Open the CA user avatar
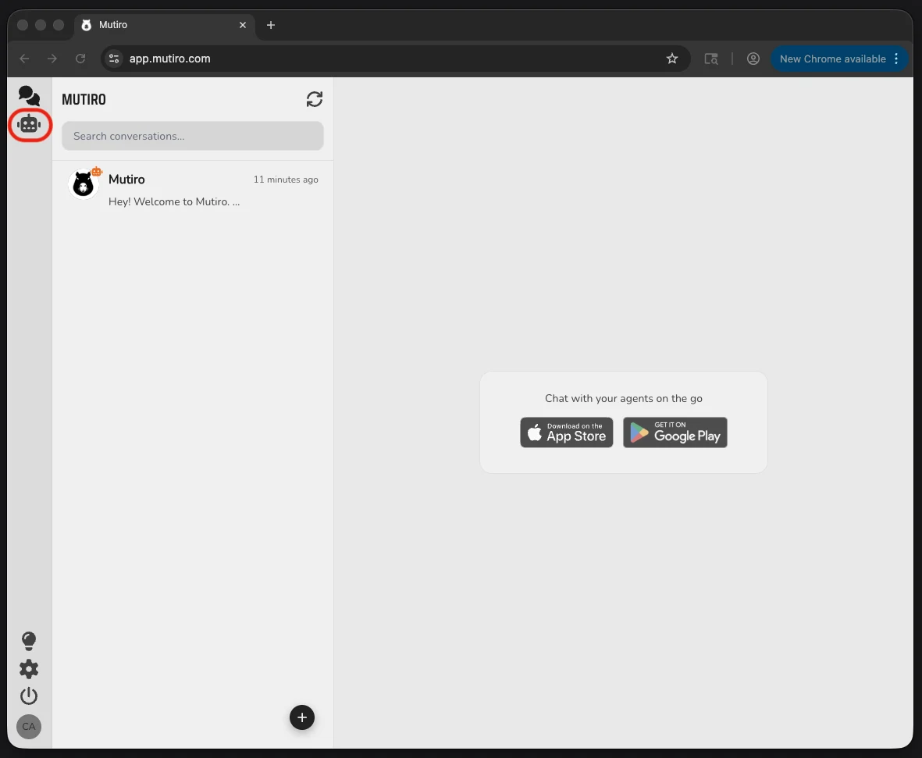This screenshot has width=922, height=758. [x=29, y=726]
